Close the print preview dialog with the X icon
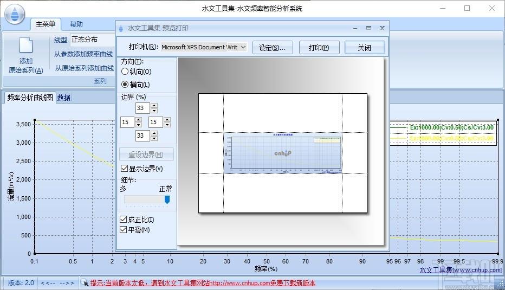The height and width of the screenshot is (290, 505). point(383,28)
